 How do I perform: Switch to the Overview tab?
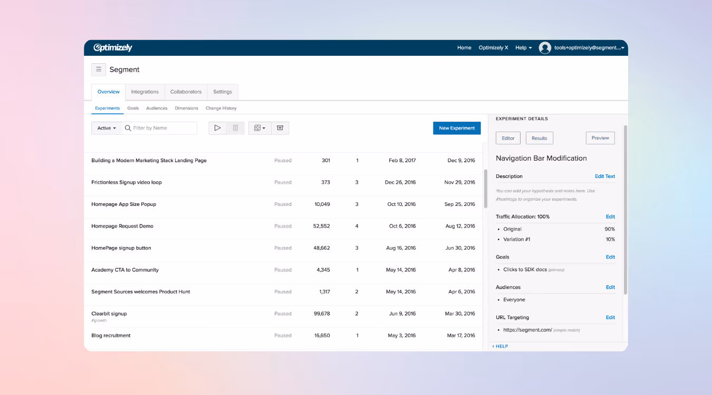click(108, 92)
